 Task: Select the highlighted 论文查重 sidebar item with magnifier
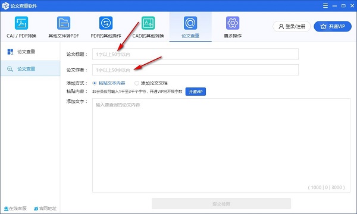pos(30,69)
